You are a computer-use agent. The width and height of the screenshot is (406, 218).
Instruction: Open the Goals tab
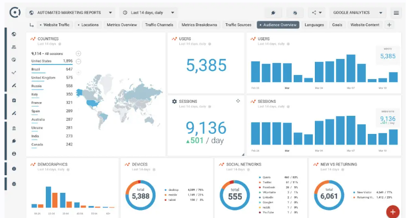(x=337, y=25)
